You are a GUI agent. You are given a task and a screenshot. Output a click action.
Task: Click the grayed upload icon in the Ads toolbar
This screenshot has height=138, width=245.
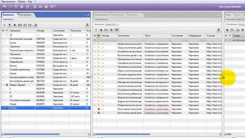coord(96,30)
